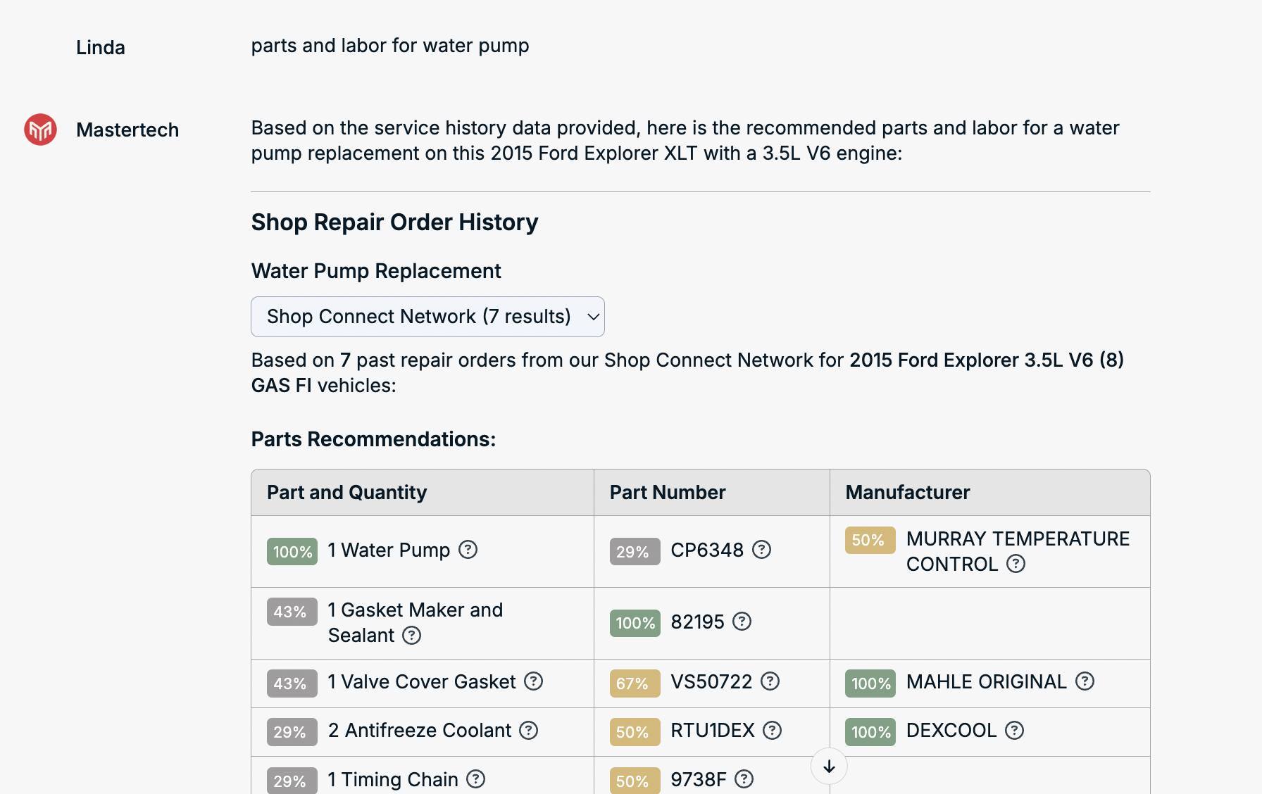The height and width of the screenshot is (794, 1262).
Task: Open help icon beside part number 9738F
Action: coord(744,779)
